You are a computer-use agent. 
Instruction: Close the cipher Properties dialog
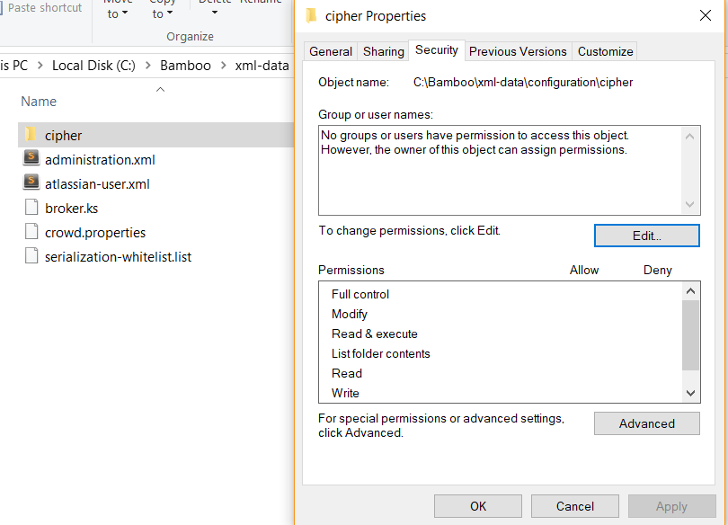coord(706,16)
